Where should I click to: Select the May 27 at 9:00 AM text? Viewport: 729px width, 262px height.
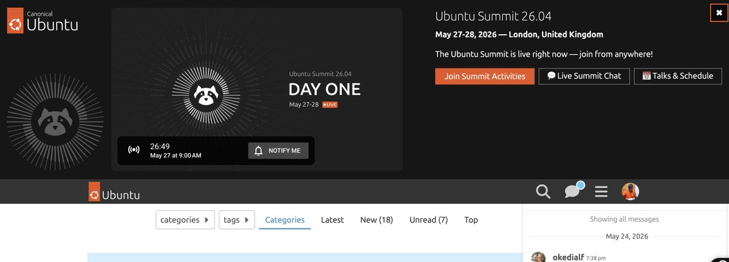pyautogui.click(x=176, y=156)
